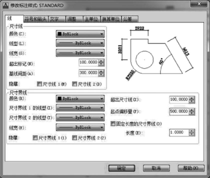Toggle 固定长度的尺寸界线 checkbox

(x=113, y=124)
